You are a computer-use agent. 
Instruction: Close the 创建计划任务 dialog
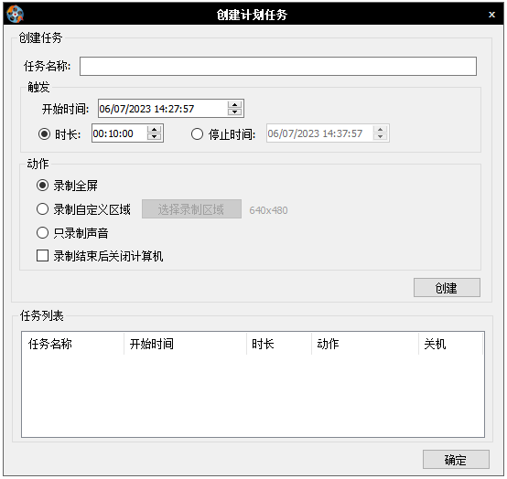tap(491, 15)
